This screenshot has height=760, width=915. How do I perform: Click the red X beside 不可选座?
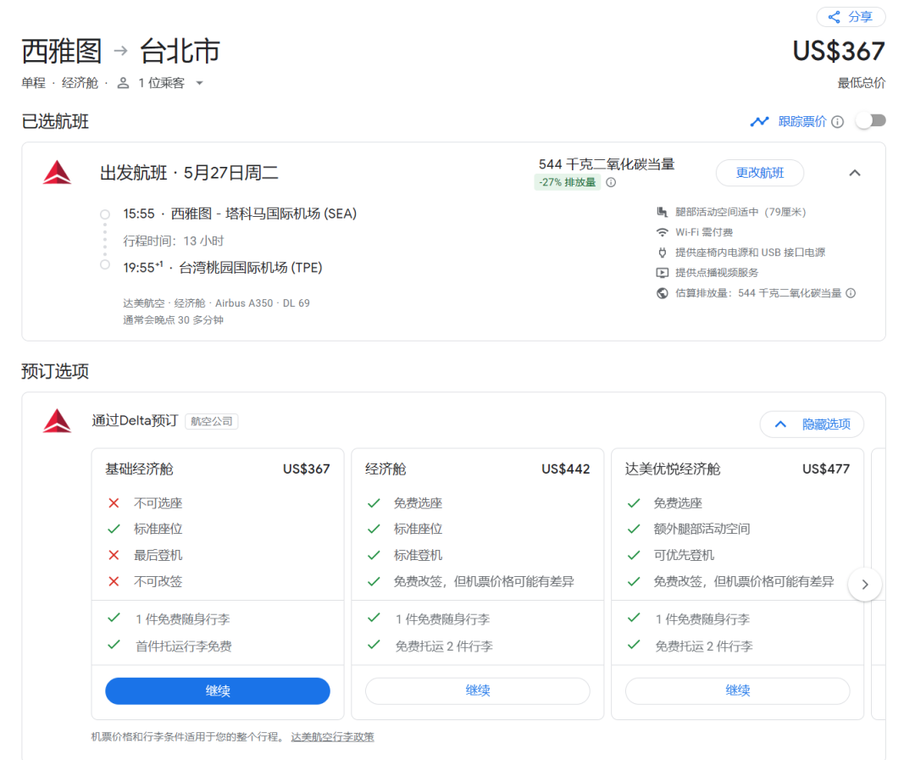tap(114, 503)
